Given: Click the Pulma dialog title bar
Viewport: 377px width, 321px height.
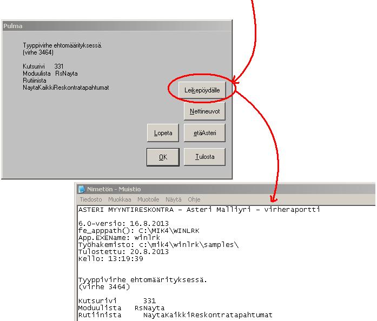Looking at the screenshot, I should (x=117, y=26).
